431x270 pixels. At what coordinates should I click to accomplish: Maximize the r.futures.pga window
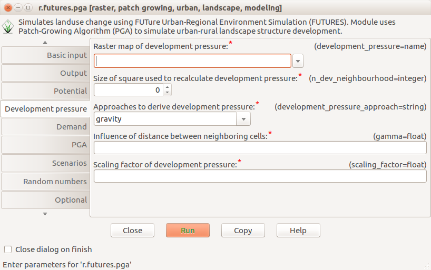click(x=28, y=8)
